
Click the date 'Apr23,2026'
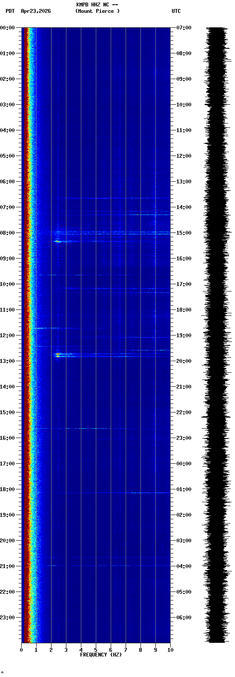tap(36, 11)
